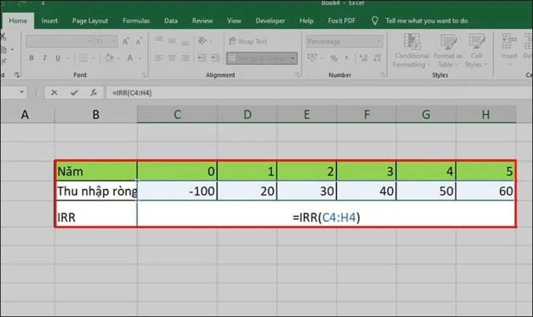Apply Comma Style format

(346, 58)
